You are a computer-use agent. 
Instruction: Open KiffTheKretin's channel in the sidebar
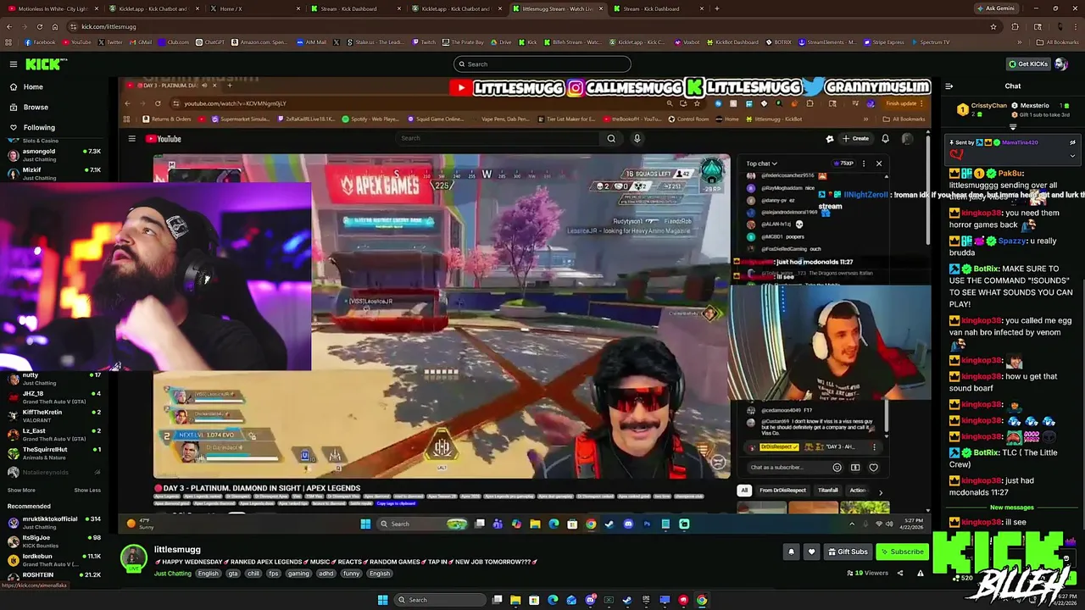coord(54,415)
